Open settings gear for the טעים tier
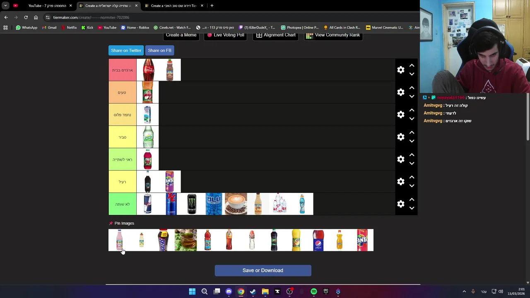The image size is (530, 298). (x=400, y=92)
